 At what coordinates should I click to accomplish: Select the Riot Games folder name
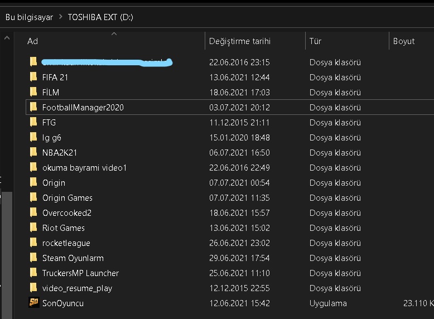[64, 228]
